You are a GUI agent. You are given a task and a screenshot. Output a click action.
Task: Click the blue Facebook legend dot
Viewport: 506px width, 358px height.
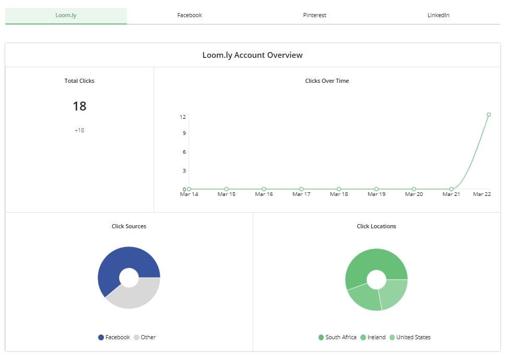[101, 337]
